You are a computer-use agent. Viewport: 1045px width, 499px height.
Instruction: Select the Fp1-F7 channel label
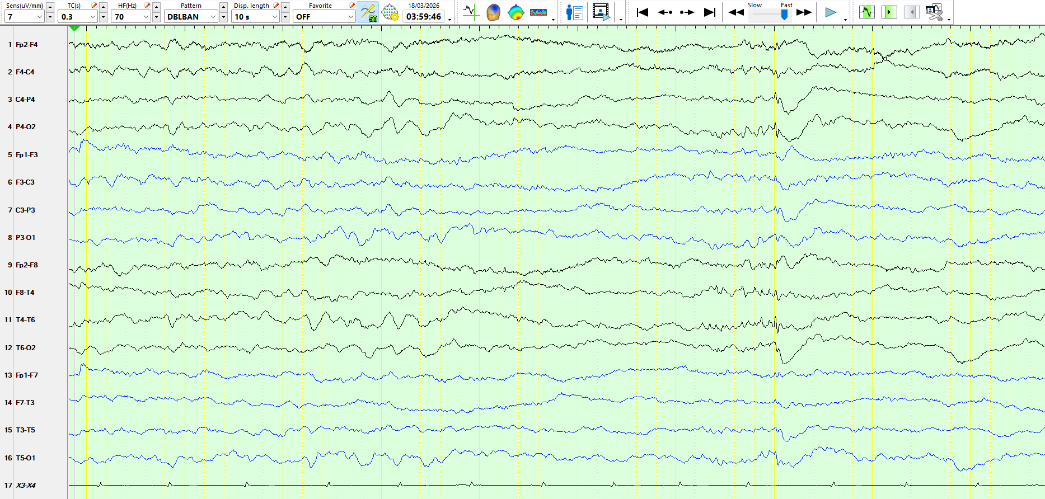click(x=26, y=375)
